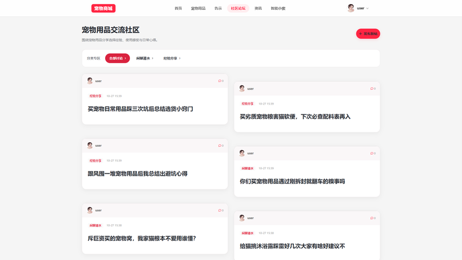The width and height of the screenshot is (462, 260).
Task: Click the 宠物商城 logo
Action: [103, 8]
